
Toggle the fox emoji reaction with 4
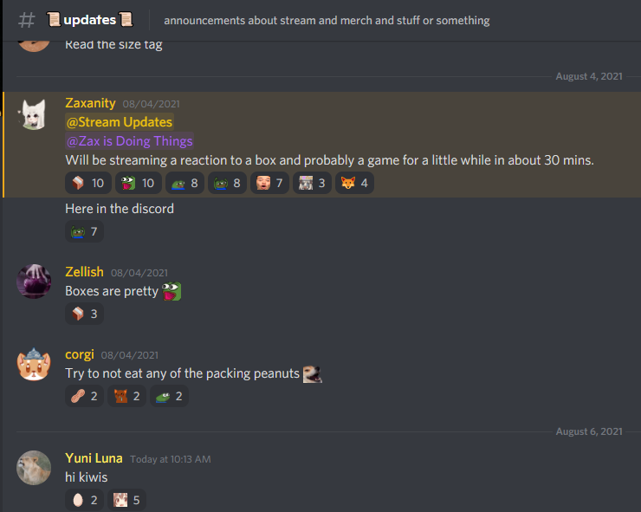tap(354, 183)
